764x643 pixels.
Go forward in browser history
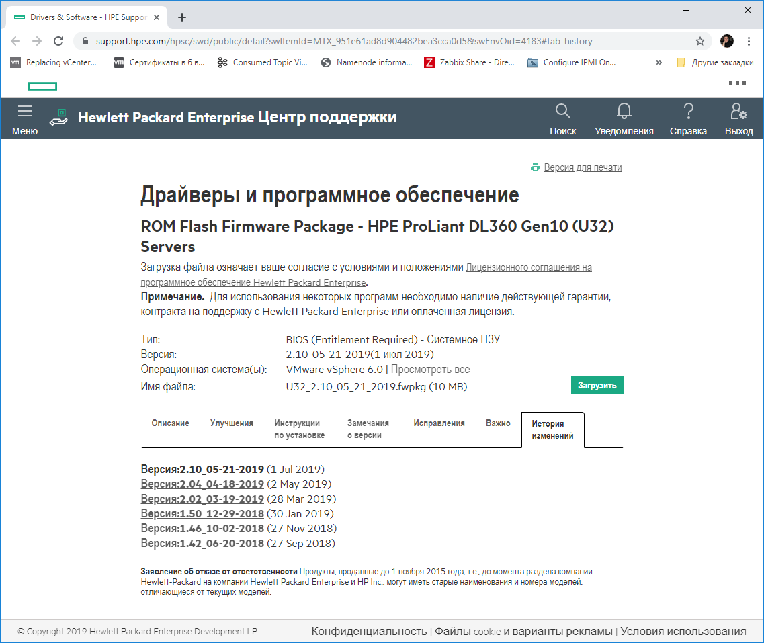tap(37, 41)
